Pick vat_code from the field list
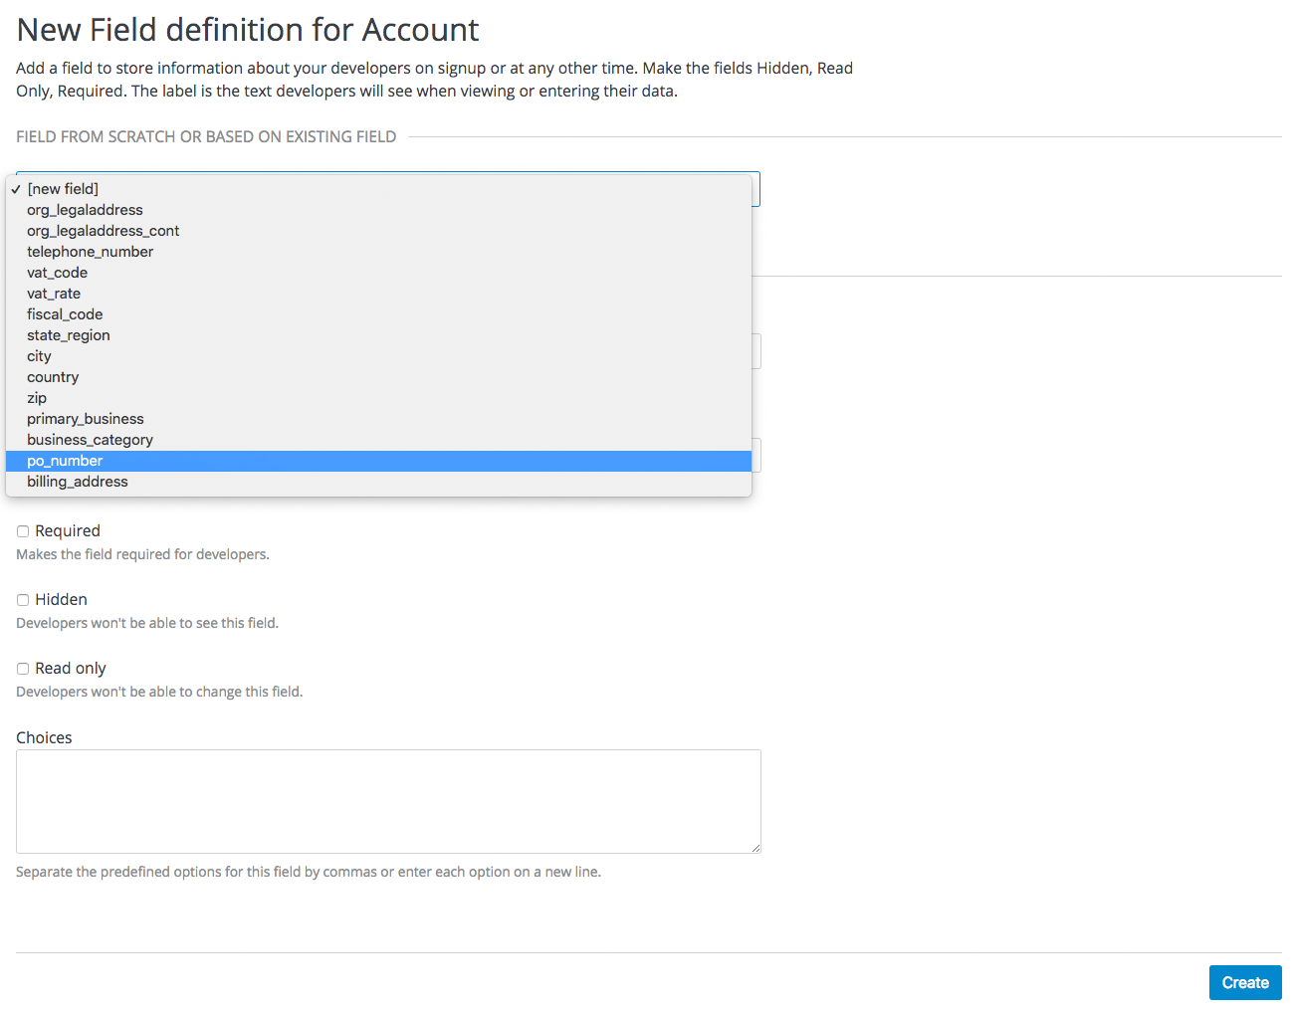Viewport: 1293px width, 1012px height. (57, 272)
